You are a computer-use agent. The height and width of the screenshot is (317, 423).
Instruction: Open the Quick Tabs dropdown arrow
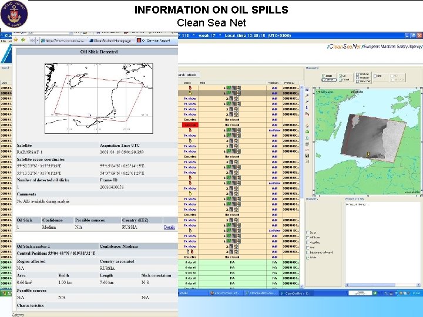pyautogui.click(x=37, y=41)
